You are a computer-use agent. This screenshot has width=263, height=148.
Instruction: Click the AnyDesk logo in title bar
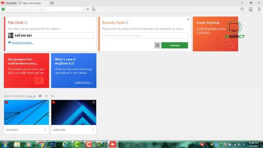coord(3,3)
